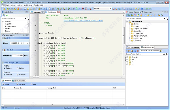Click the red stop icon in Project Explorer
170x110 pixels.
[138, 51]
